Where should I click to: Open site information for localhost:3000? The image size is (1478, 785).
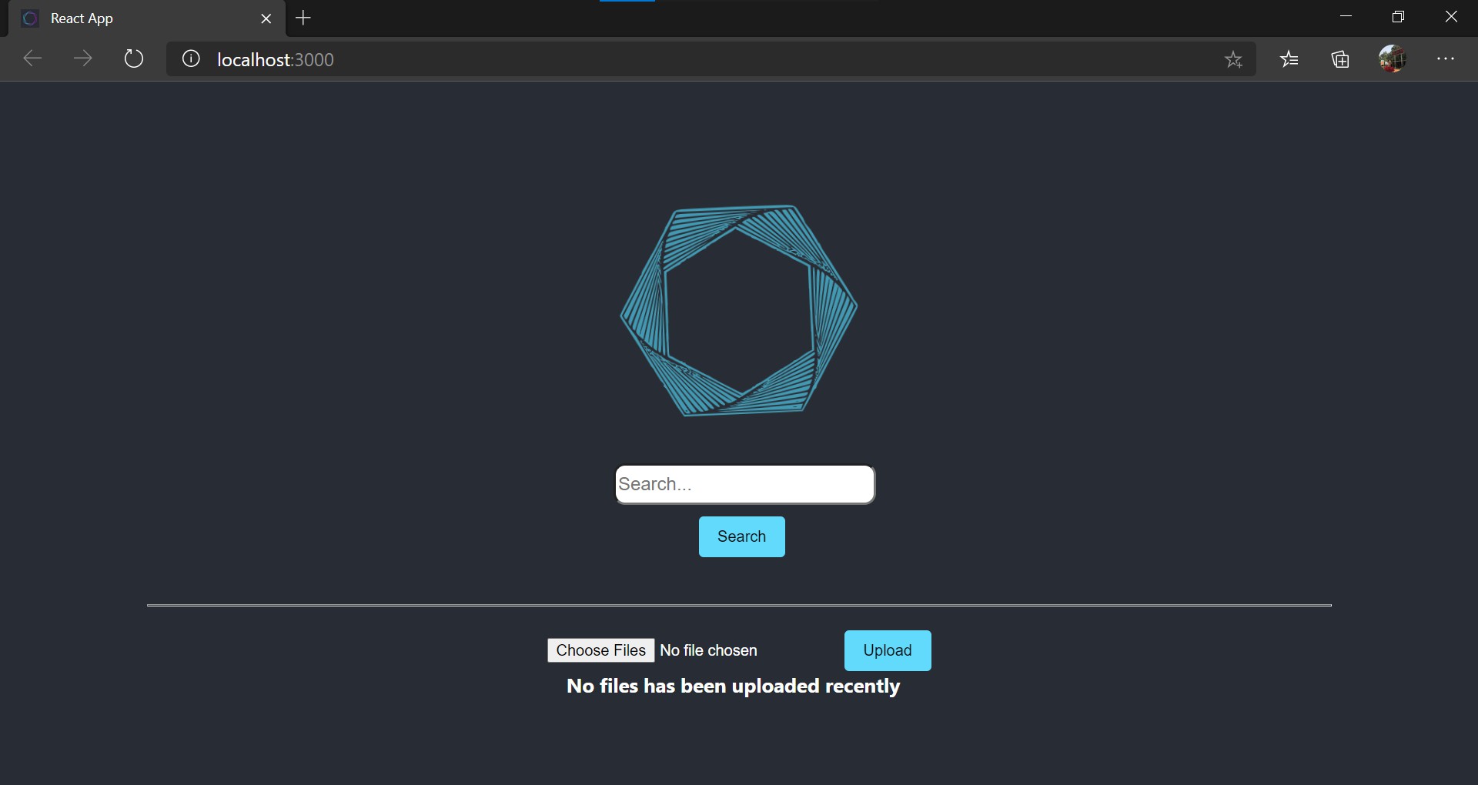pyautogui.click(x=190, y=58)
